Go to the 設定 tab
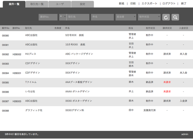This screenshot has height=139, width=193. (82, 4)
